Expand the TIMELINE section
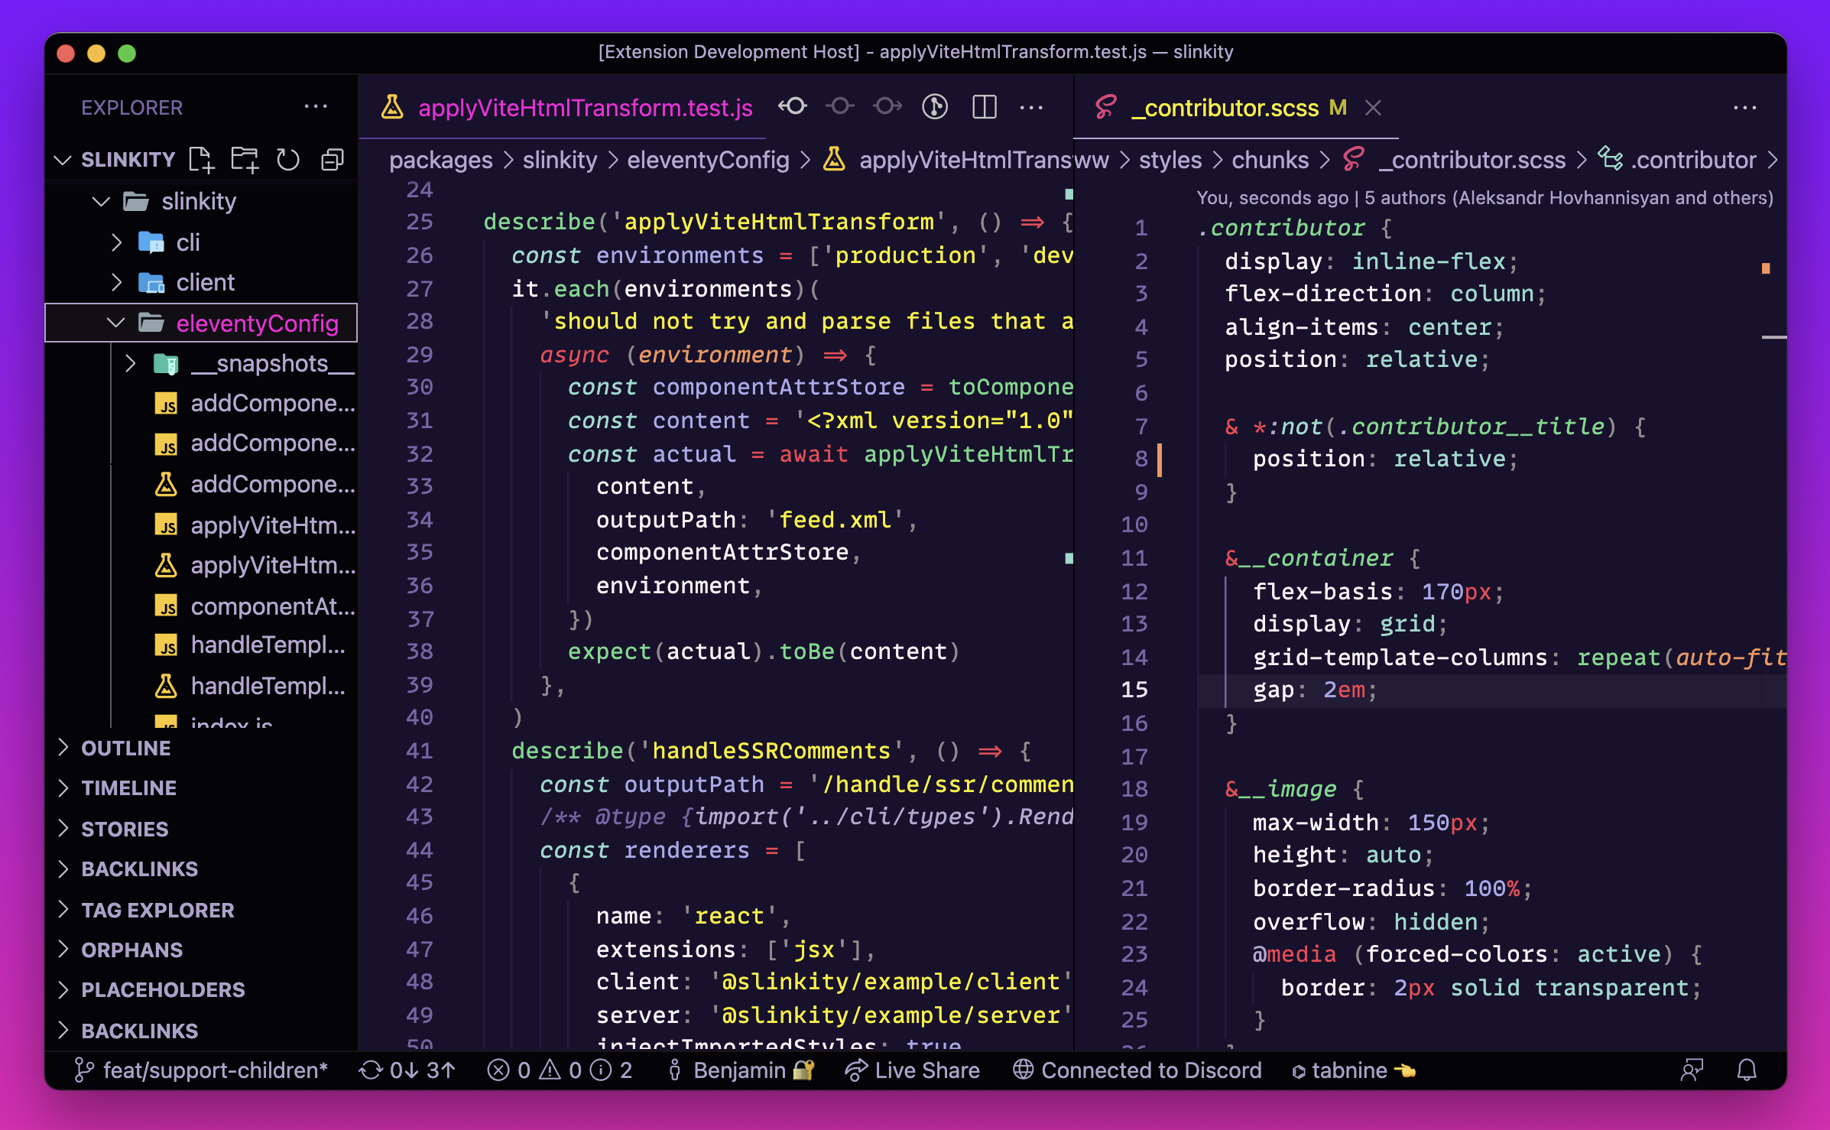Screen dimensions: 1830x1130 click(128, 787)
